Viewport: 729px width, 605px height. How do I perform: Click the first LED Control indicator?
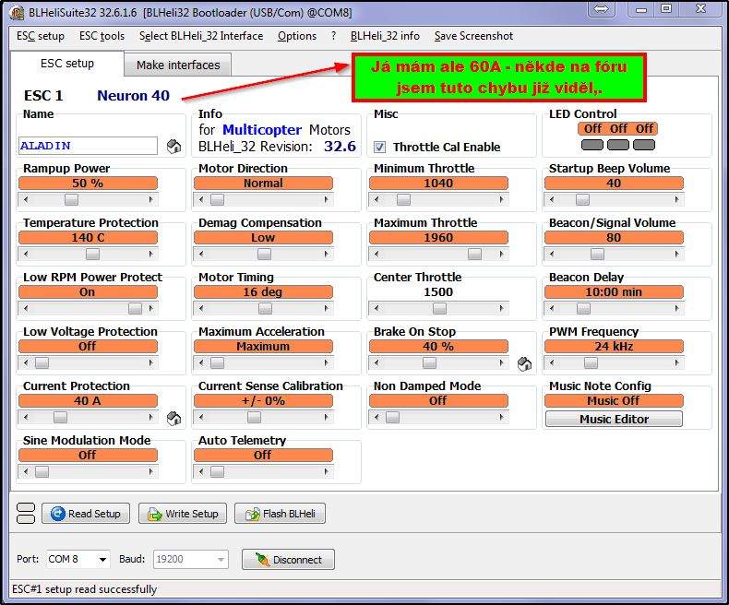pyautogui.click(x=592, y=145)
